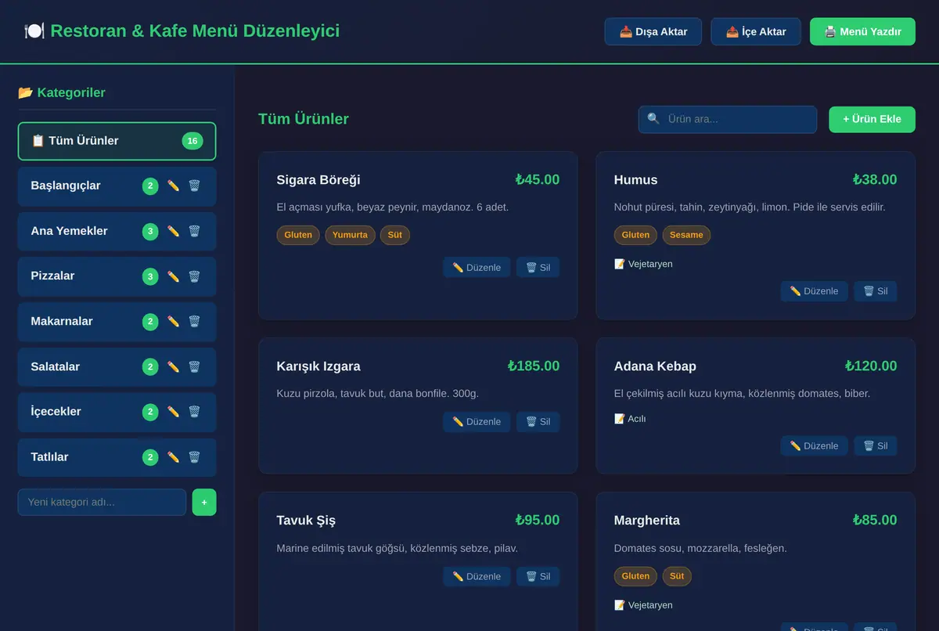
Task: Add new category with plus button
Action: pos(204,503)
